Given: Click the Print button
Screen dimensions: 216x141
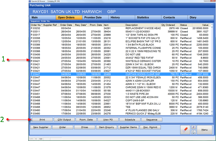Looking at the screenshot, I should tap(42, 120).
